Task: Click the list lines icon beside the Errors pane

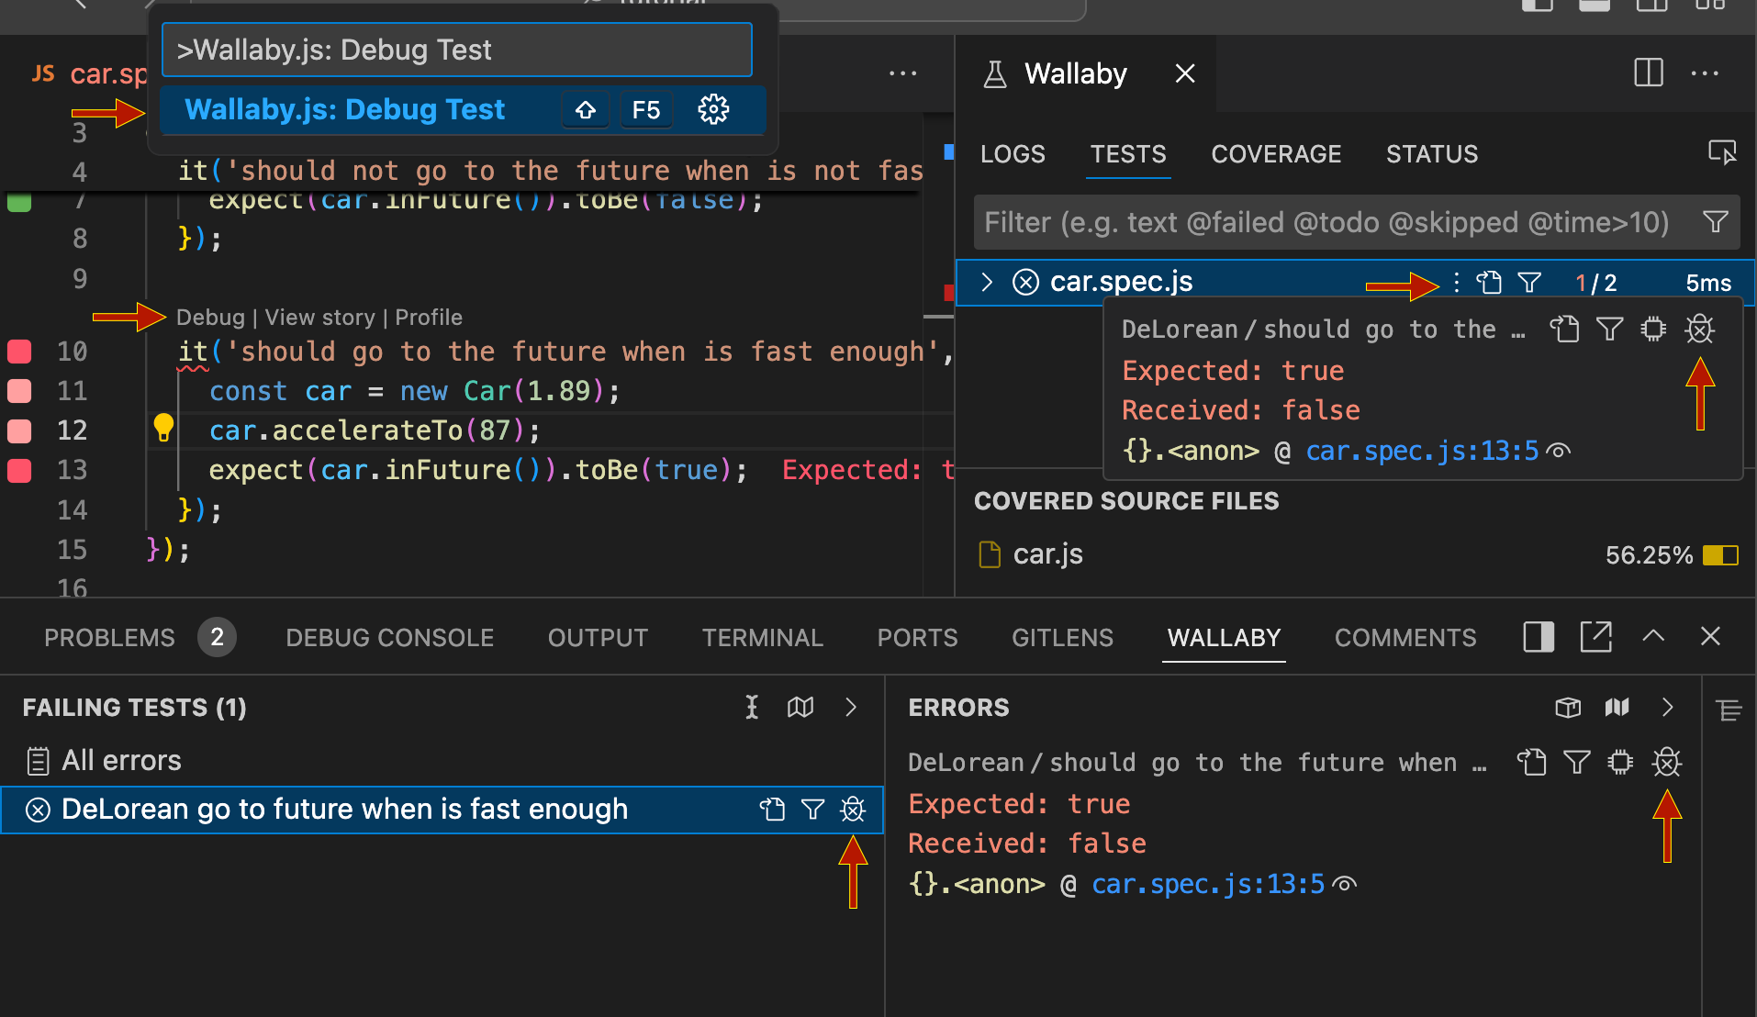Action: pos(1729,710)
